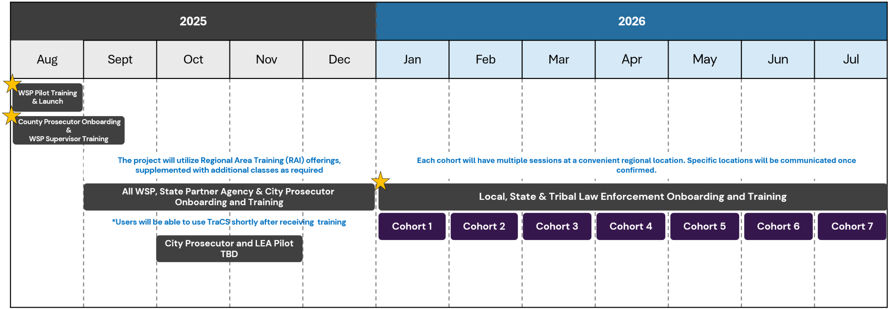The image size is (889, 309).
Task: Select County Prosecutor Onboarding timeline bar
Action: [x=69, y=130]
